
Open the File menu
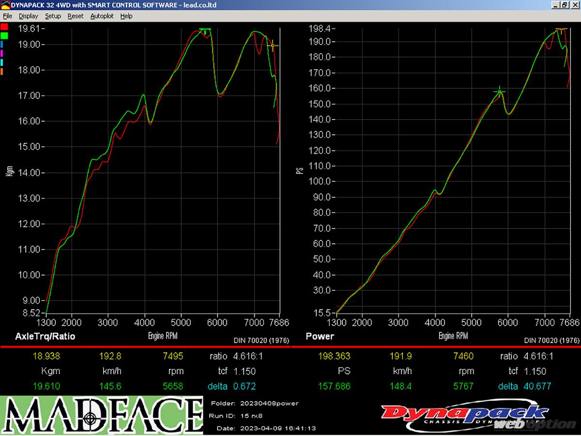point(7,16)
